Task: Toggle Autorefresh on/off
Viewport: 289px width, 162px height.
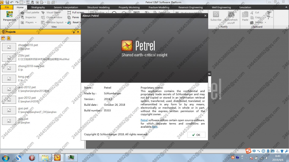Action: click(x=231, y=17)
